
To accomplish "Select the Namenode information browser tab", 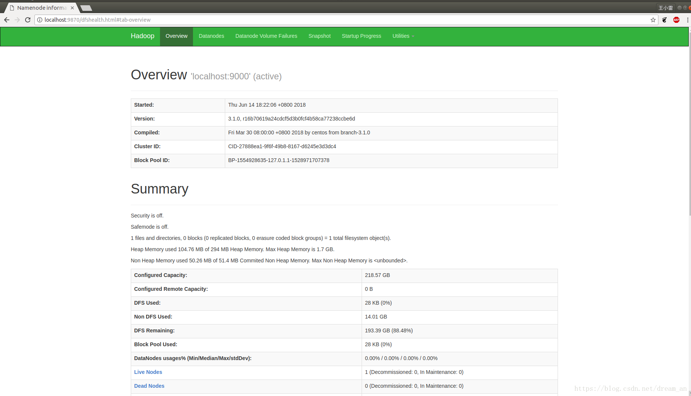I will 41,8.
